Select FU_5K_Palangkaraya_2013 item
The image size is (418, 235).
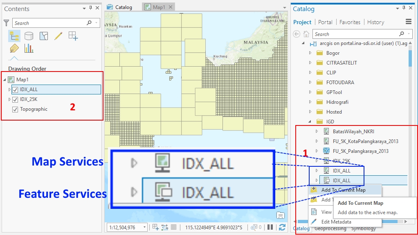coord(360,151)
